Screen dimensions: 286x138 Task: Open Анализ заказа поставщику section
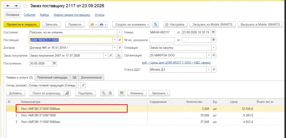click(x=72, y=15)
